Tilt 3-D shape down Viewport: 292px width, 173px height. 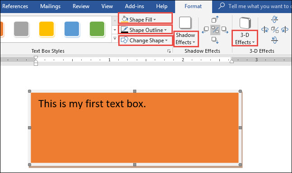pos(275,40)
